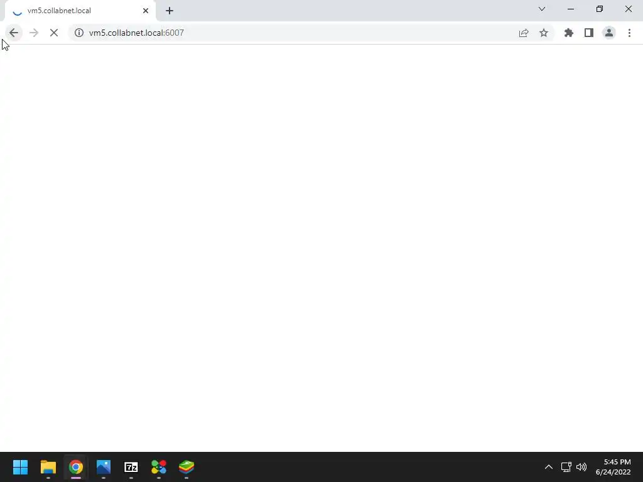Open the clock showing 5:45 PM
The width and height of the screenshot is (643, 482).
click(x=613, y=467)
